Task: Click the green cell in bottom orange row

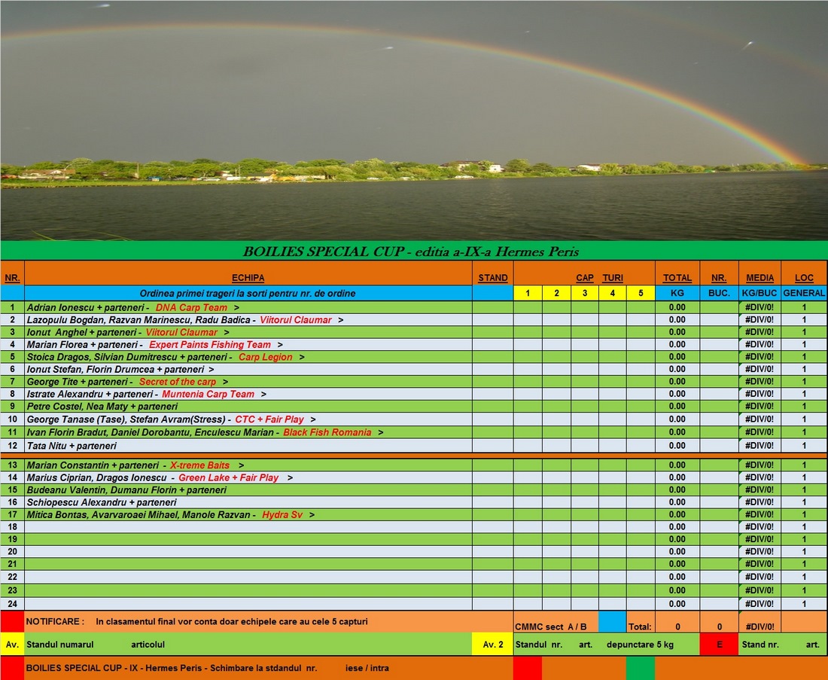Action: point(640,668)
